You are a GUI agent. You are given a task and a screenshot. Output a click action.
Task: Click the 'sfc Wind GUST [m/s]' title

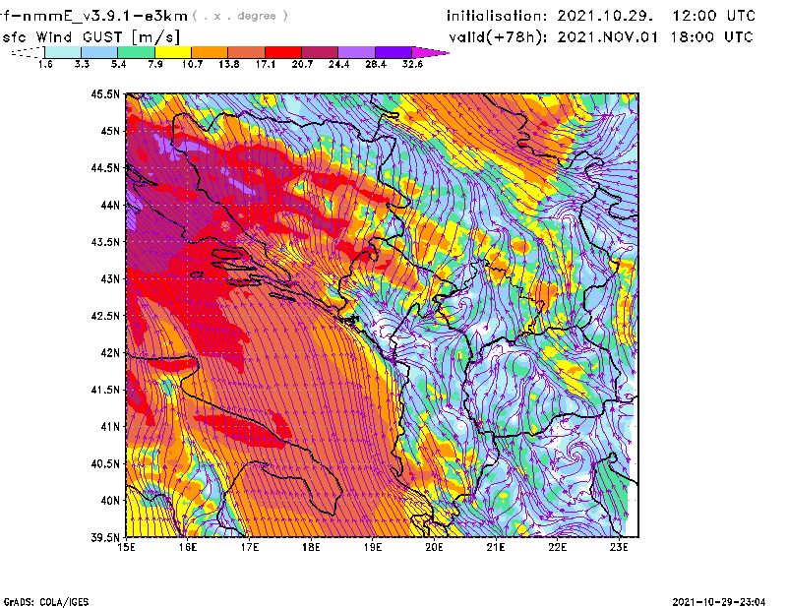pyautogui.click(x=91, y=37)
